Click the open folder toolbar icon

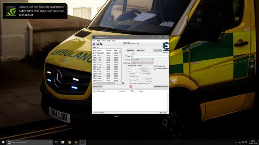(x=98, y=44)
